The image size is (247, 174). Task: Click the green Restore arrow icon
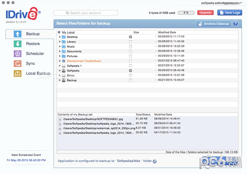point(17,44)
